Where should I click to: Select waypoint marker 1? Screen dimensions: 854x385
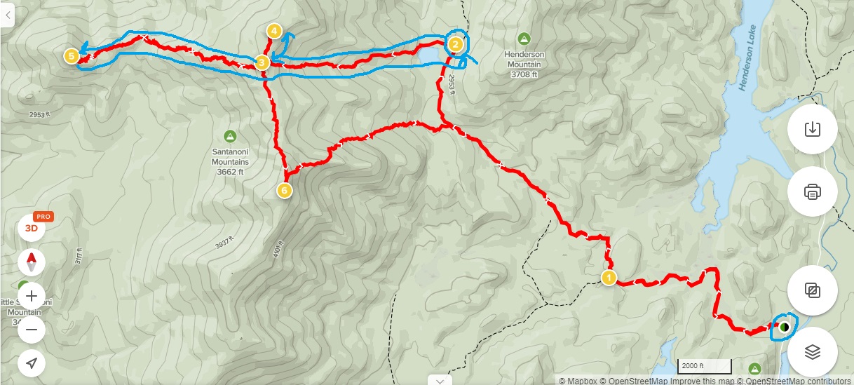[609, 278]
